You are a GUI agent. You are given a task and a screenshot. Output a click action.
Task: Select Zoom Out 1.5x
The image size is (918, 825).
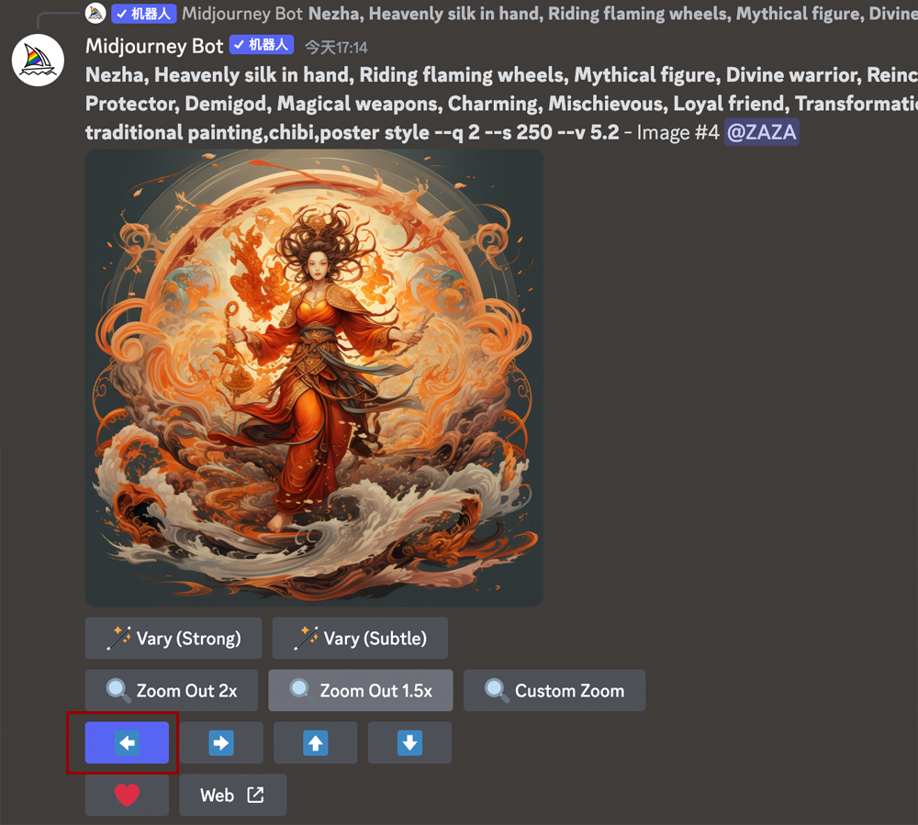360,690
